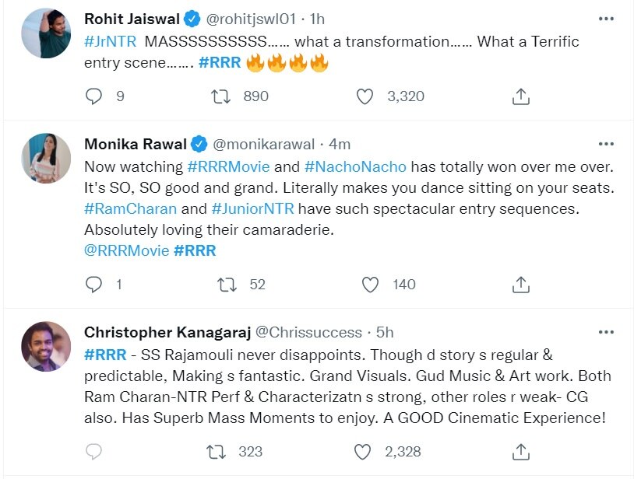
Task: Open more options on Christopher's tweet
Action: [605, 331]
